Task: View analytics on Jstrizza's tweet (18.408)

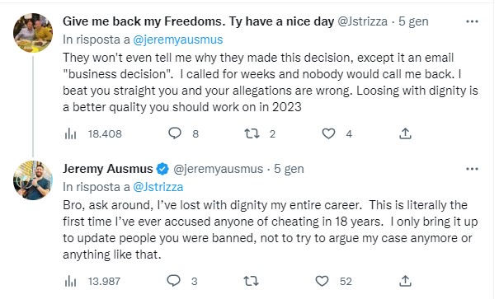Action: click(x=93, y=133)
